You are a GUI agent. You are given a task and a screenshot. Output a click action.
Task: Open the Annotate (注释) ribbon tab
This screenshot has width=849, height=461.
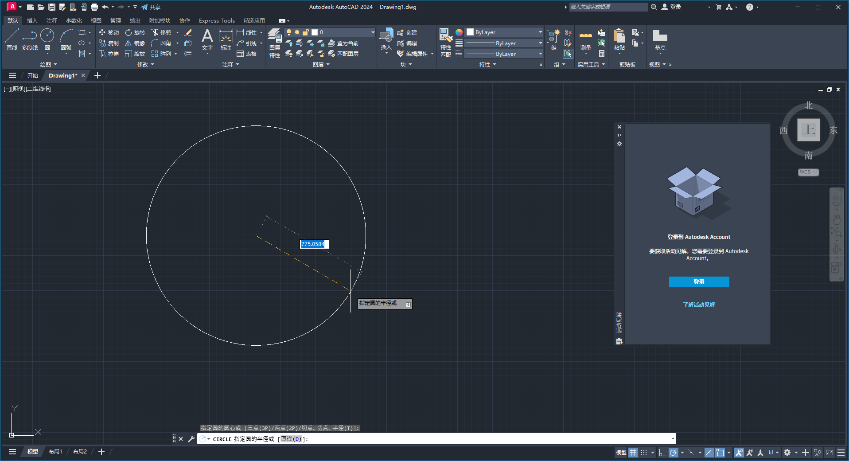pyautogui.click(x=52, y=21)
